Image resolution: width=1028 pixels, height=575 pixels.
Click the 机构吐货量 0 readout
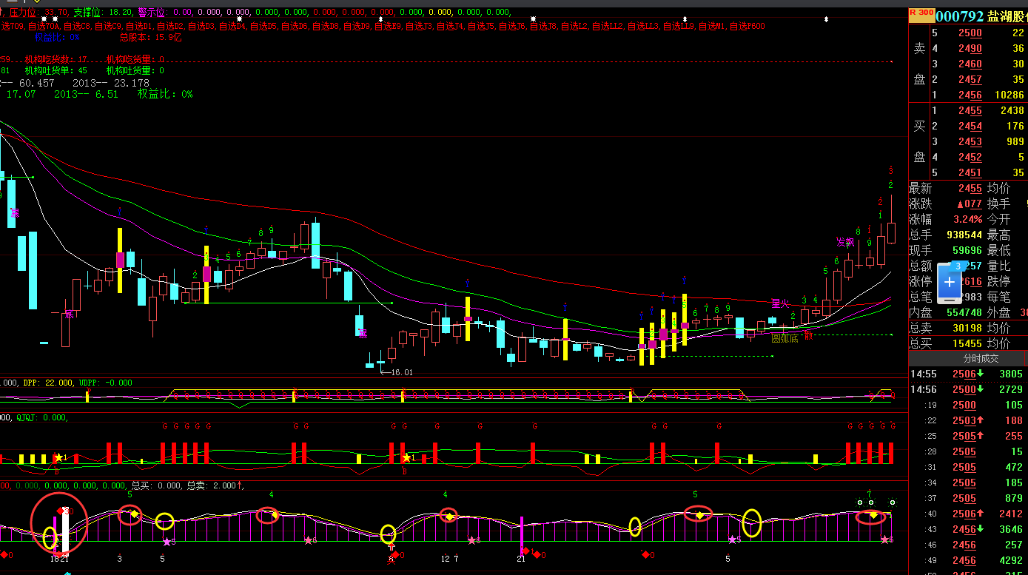135,70
